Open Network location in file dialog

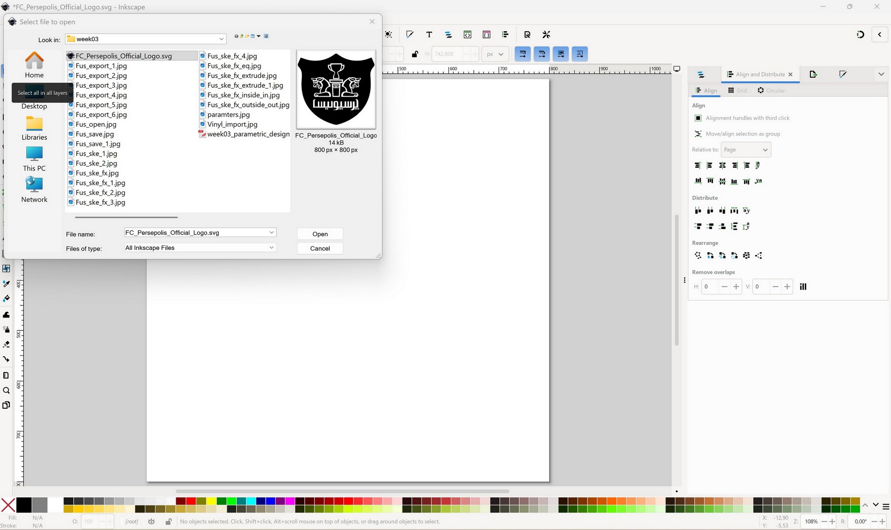[34, 190]
